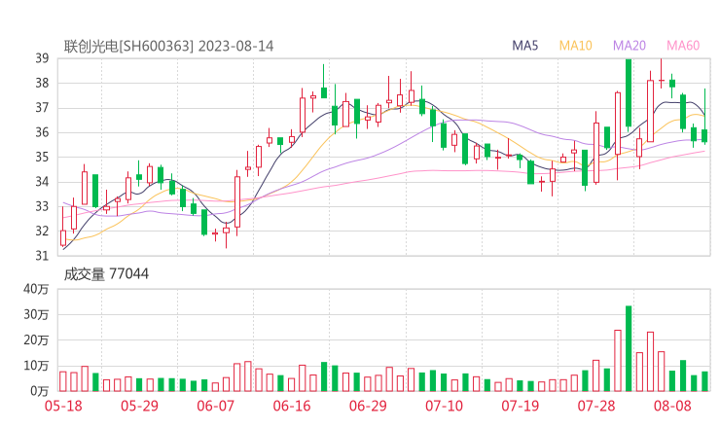The image size is (720, 428).
Task: Click the MA10 legend label
Action: click(575, 46)
